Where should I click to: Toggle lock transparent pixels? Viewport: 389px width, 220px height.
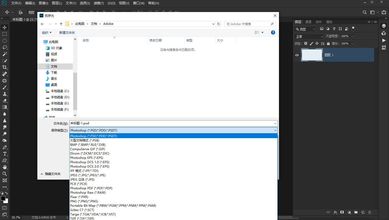306,43
